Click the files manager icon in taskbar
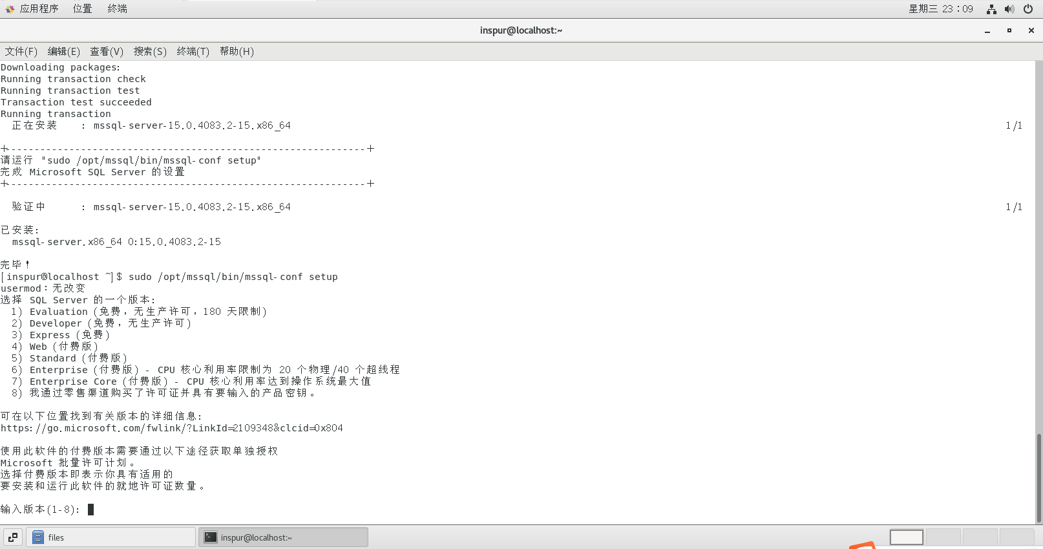 pos(38,537)
